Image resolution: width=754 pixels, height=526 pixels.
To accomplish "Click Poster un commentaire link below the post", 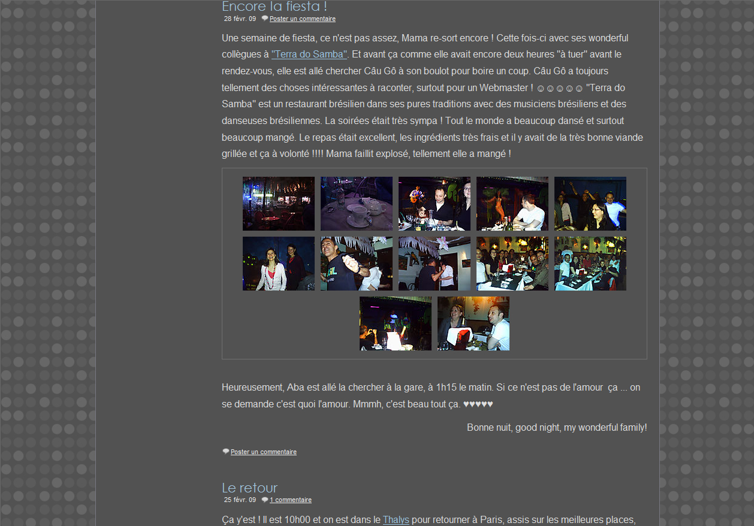I will coord(263,452).
